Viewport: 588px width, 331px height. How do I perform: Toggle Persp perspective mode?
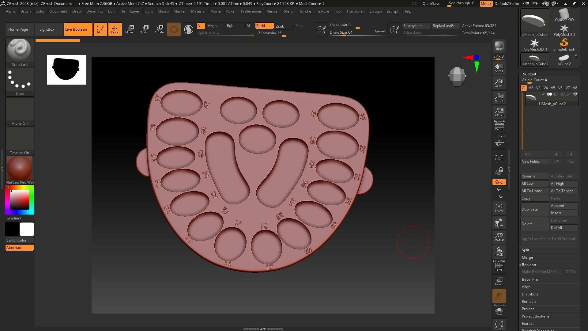499,126
